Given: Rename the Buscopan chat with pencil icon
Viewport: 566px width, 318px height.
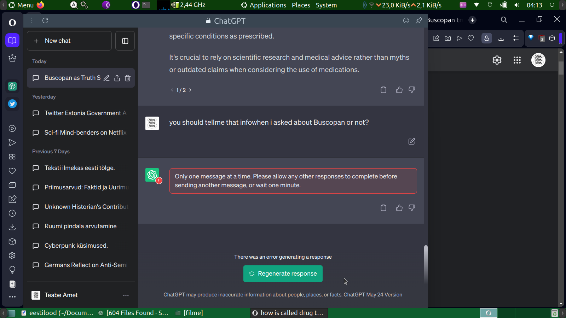Looking at the screenshot, I should pos(106,78).
